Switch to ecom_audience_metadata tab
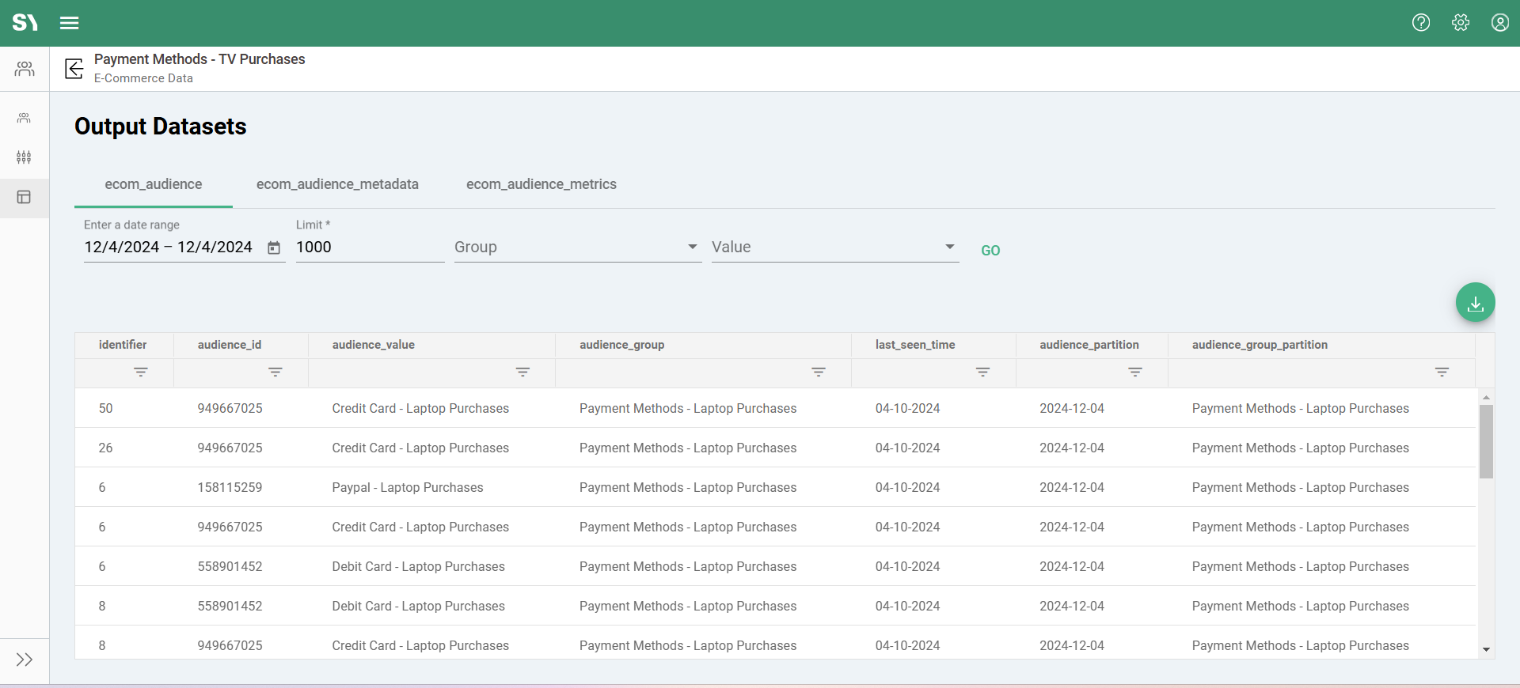This screenshot has width=1520, height=688. pyautogui.click(x=337, y=184)
